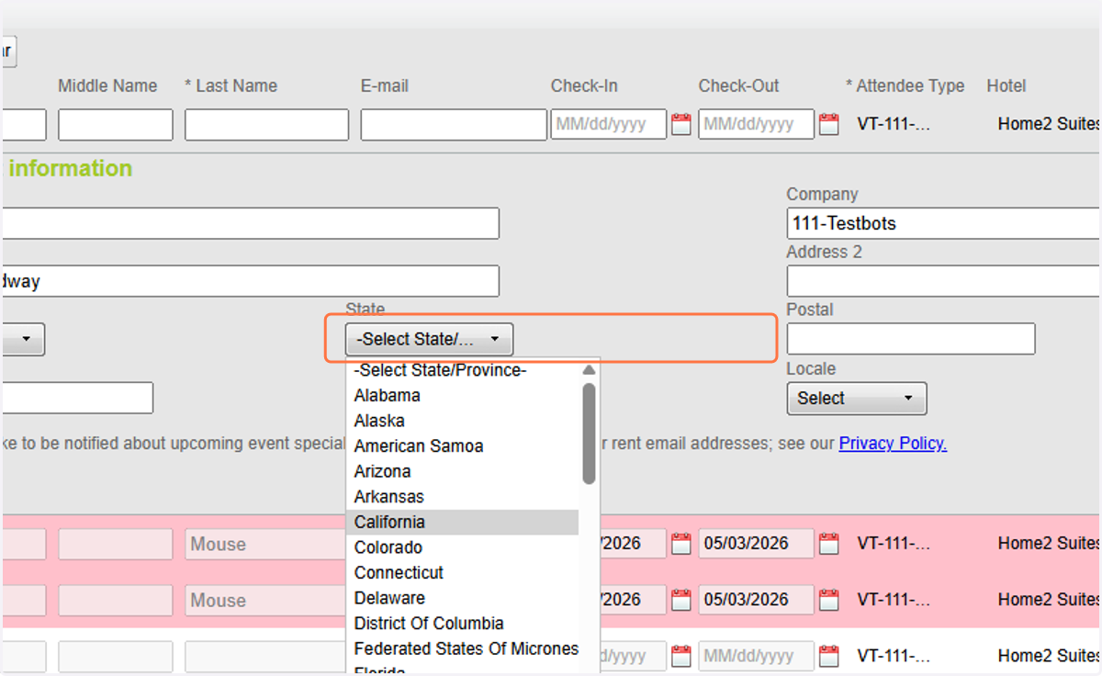Click the bottom white row Check-Out date field
The image size is (1102, 676).
click(x=756, y=657)
